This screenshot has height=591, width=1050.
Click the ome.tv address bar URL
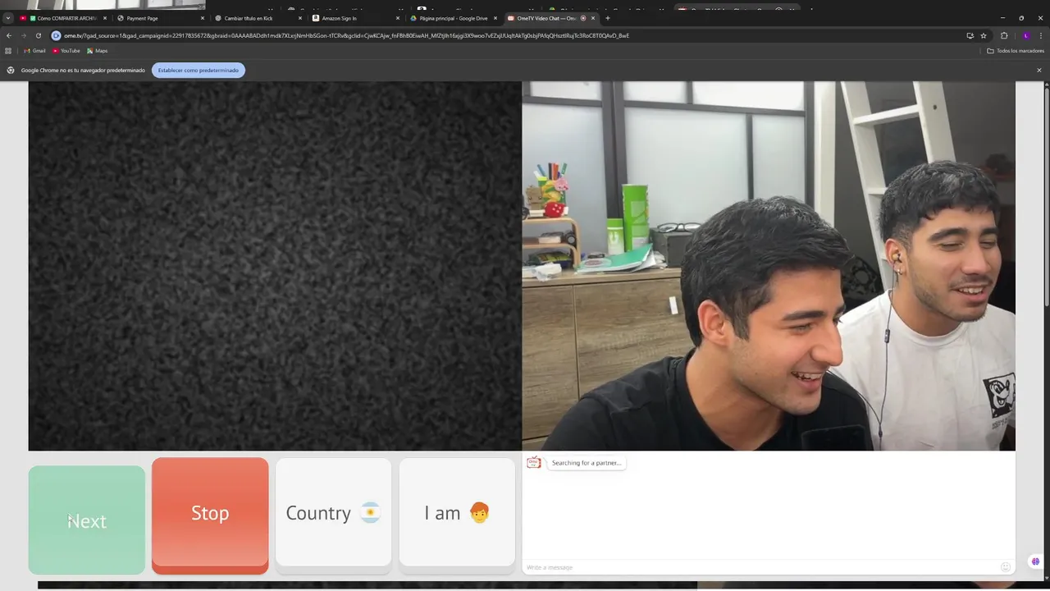(x=347, y=35)
